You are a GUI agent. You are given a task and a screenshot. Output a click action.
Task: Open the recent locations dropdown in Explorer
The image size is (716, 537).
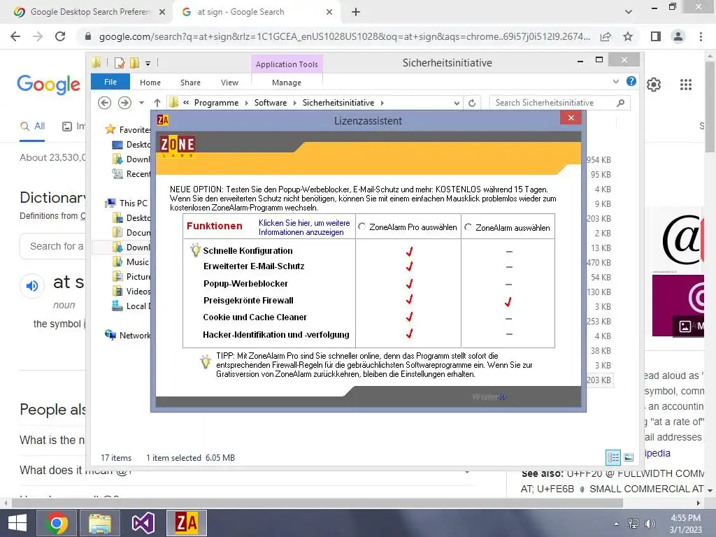click(141, 103)
